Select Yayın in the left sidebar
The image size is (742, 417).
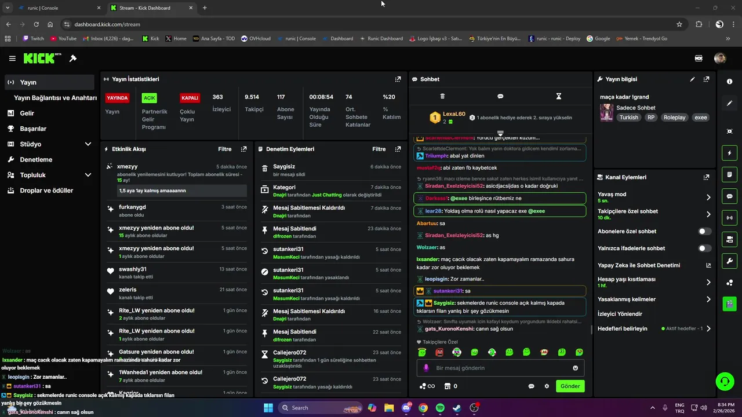(x=49, y=82)
